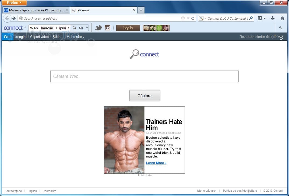Image resolution: width=289 pixels, height=196 pixels.
Task: Click the Căutare Web search field
Action: click(x=144, y=76)
